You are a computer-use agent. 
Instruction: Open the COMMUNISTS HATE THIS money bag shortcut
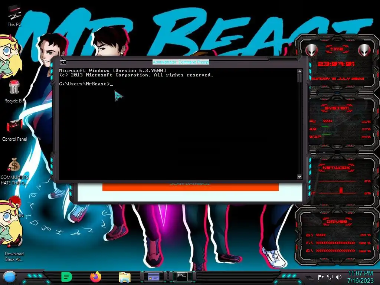14,171
